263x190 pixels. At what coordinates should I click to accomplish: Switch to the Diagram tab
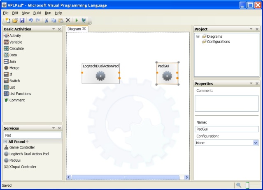pos(74,29)
